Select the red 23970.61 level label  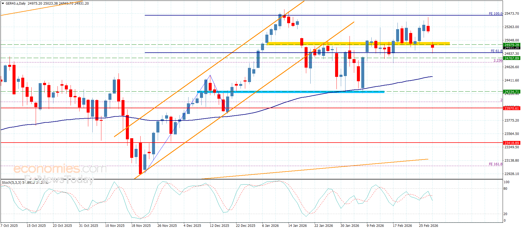[512, 108]
